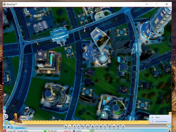
Task: Open the Water faucet menu
Action: 79,126
